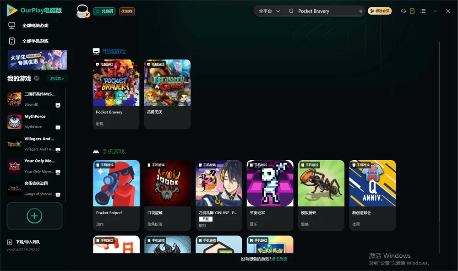Click PC platform icon on Your Only Move row
The height and width of the screenshot is (271, 458).
click(58, 172)
